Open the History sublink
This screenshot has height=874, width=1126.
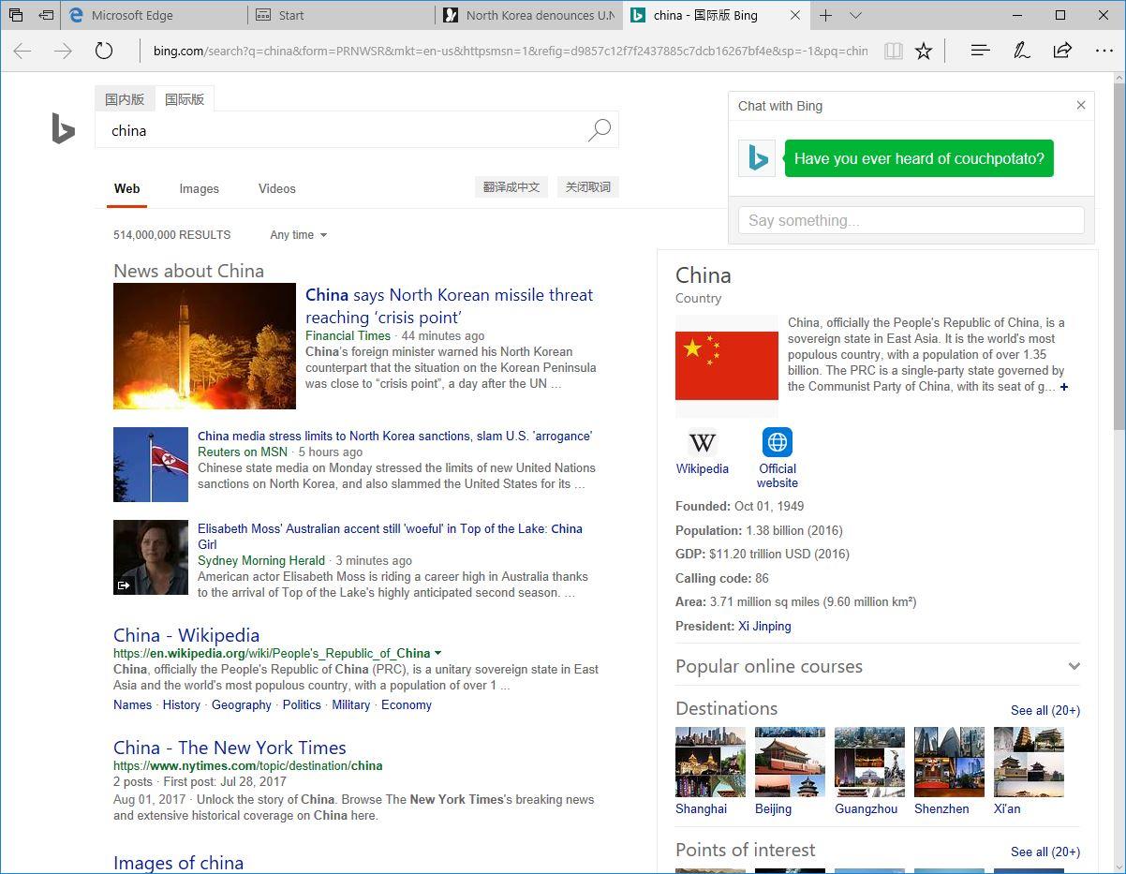click(x=182, y=704)
